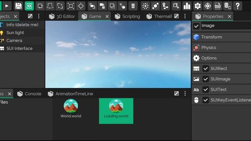Click the square with corner arrow icon

point(40,6)
